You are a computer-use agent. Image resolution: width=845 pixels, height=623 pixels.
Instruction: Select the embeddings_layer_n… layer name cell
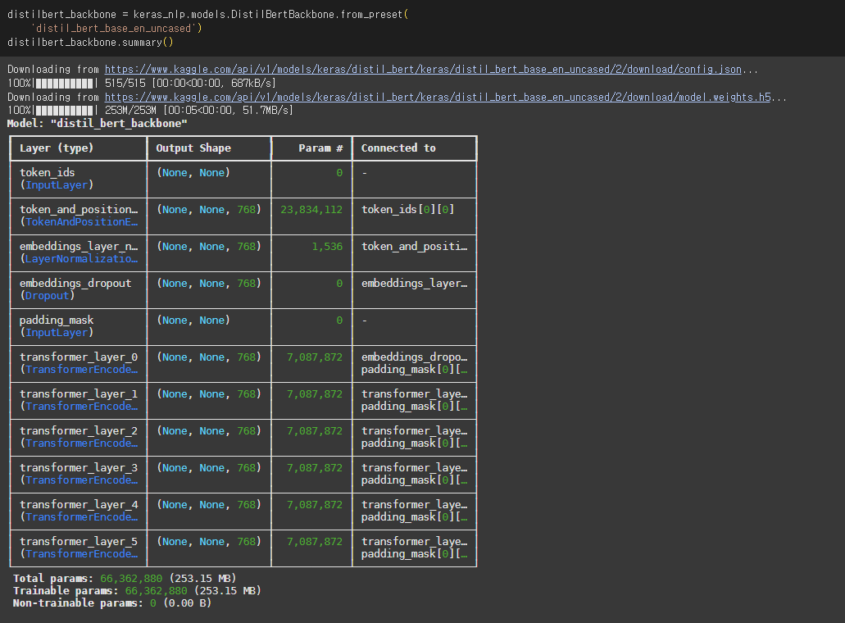pyautogui.click(x=78, y=252)
